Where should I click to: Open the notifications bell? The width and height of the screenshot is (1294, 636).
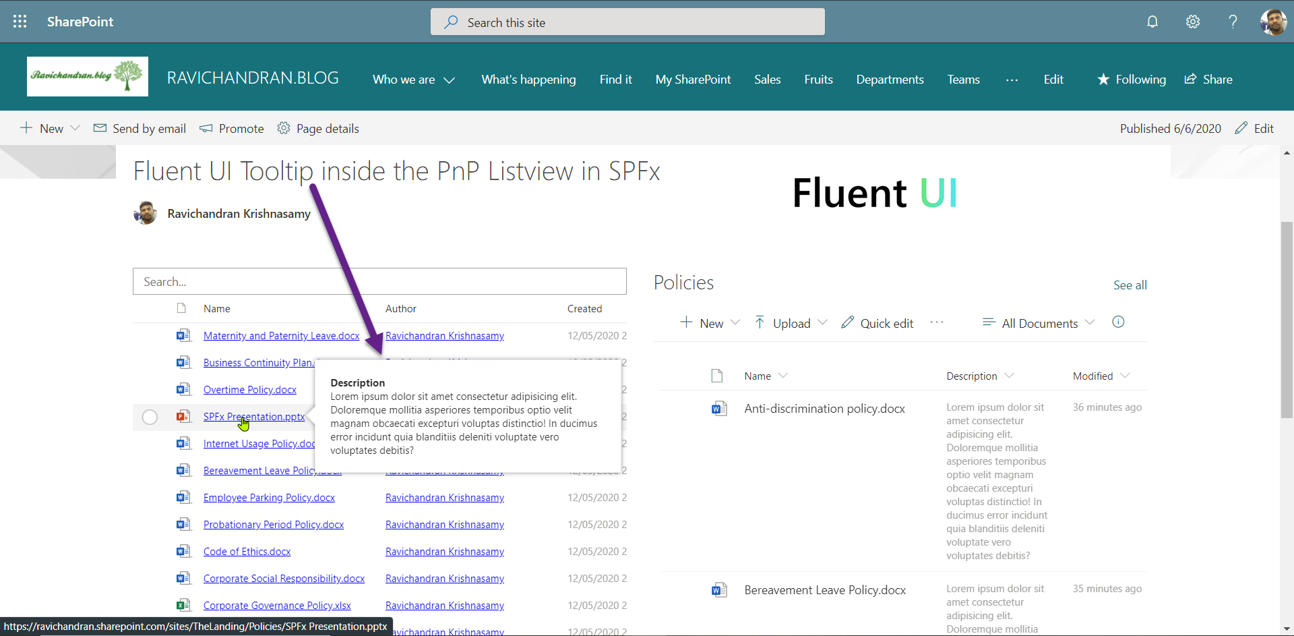pyautogui.click(x=1152, y=22)
